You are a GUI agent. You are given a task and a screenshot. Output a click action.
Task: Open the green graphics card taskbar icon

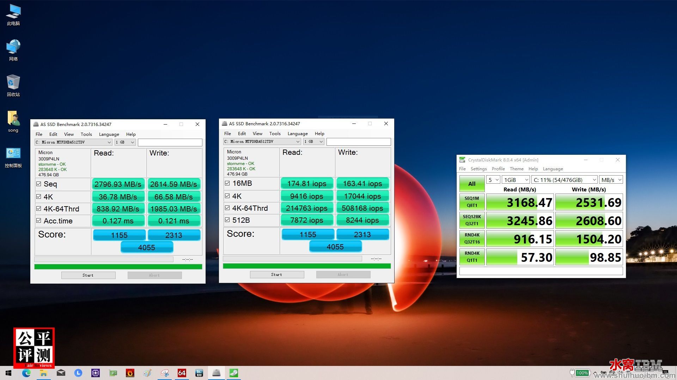tap(113, 373)
